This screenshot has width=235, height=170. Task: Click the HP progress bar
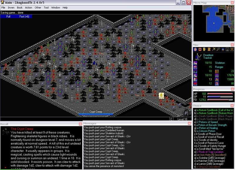click(220, 94)
